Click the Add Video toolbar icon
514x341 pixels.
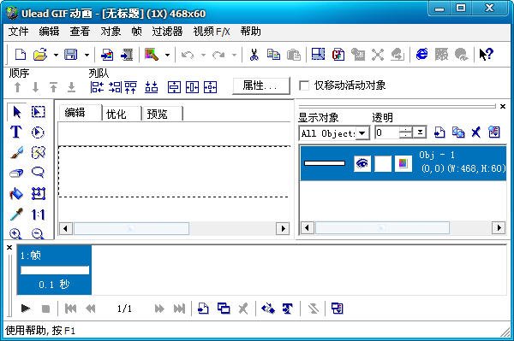pos(127,55)
